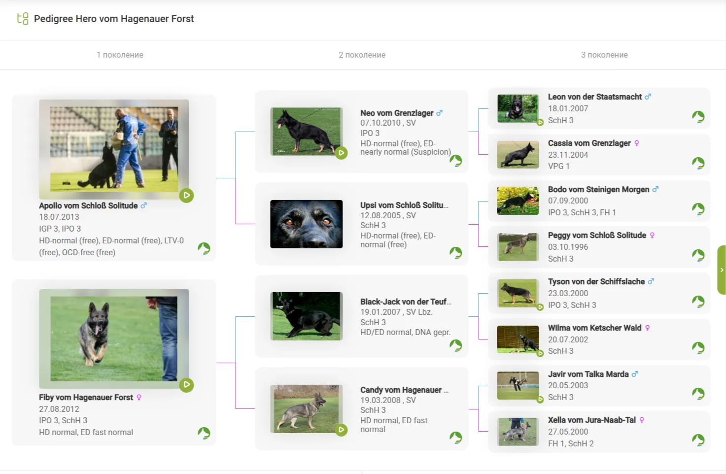Viewport: 726px width, 474px height.
Task: Click the play icon on Candy vom Hagenauer's photo
Action: (x=341, y=430)
